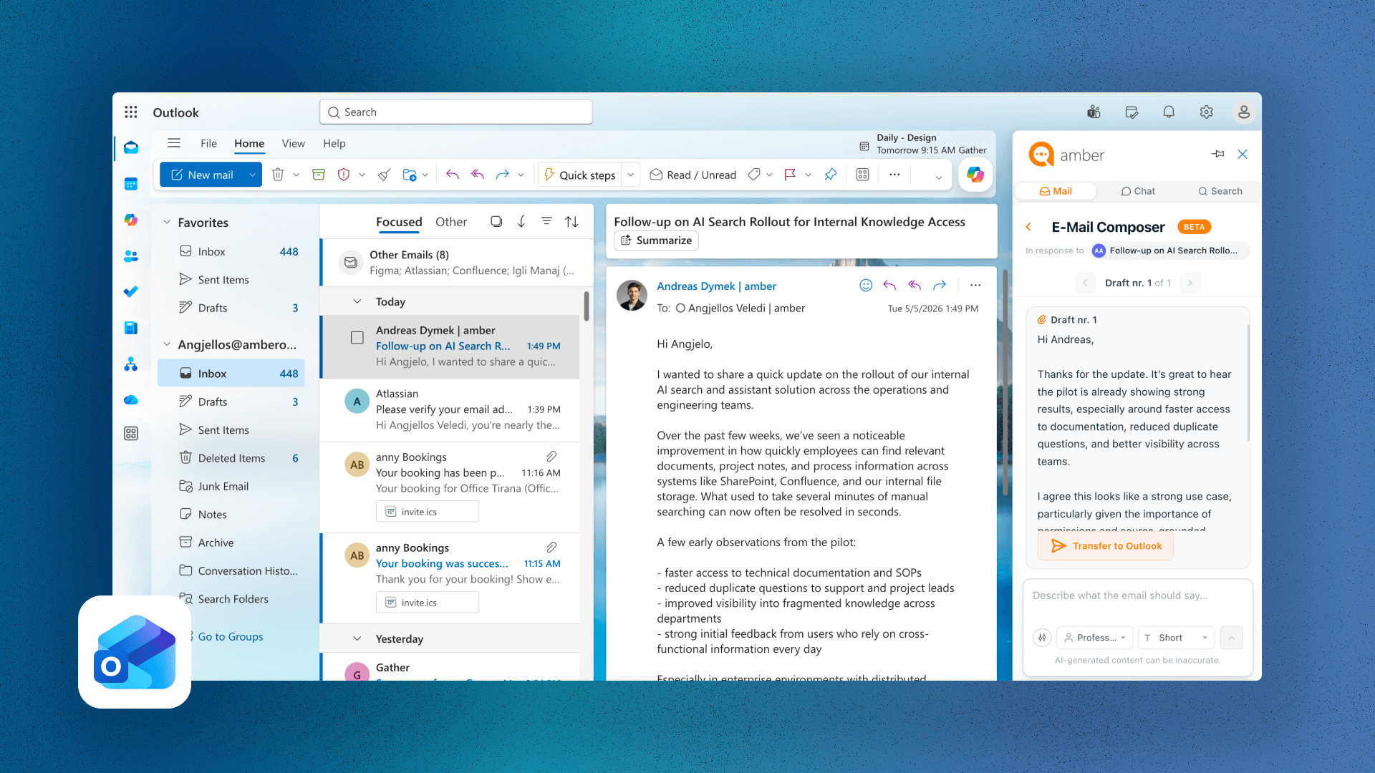Open the account profile avatar
Viewport: 1375px width, 773px height.
(x=1244, y=112)
